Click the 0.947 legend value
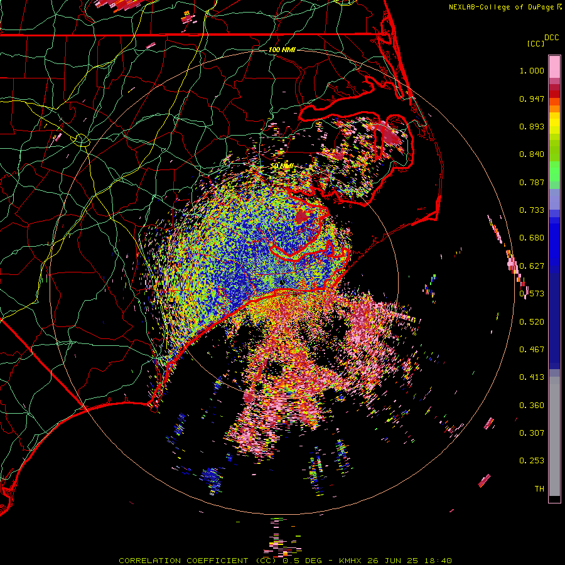 532,99
